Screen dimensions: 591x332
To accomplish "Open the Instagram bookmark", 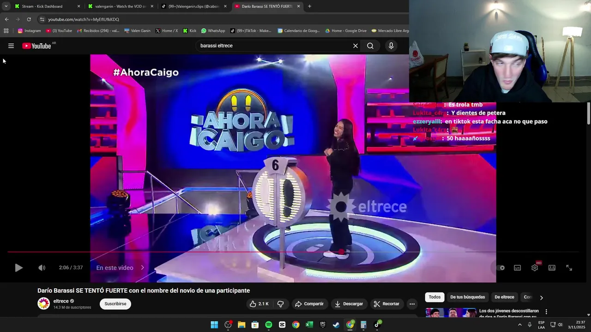I will (x=30, y=31).
